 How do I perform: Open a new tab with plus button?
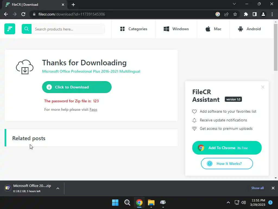(73, 5)
